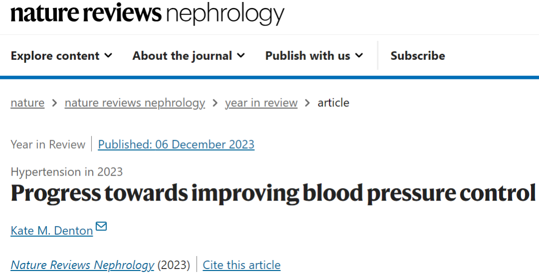
Task: Open the nature reviews nephrology breadcrumb
Action: point(135,103)
